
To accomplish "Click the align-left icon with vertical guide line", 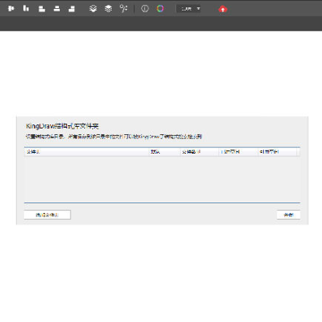I will (11, 9).
